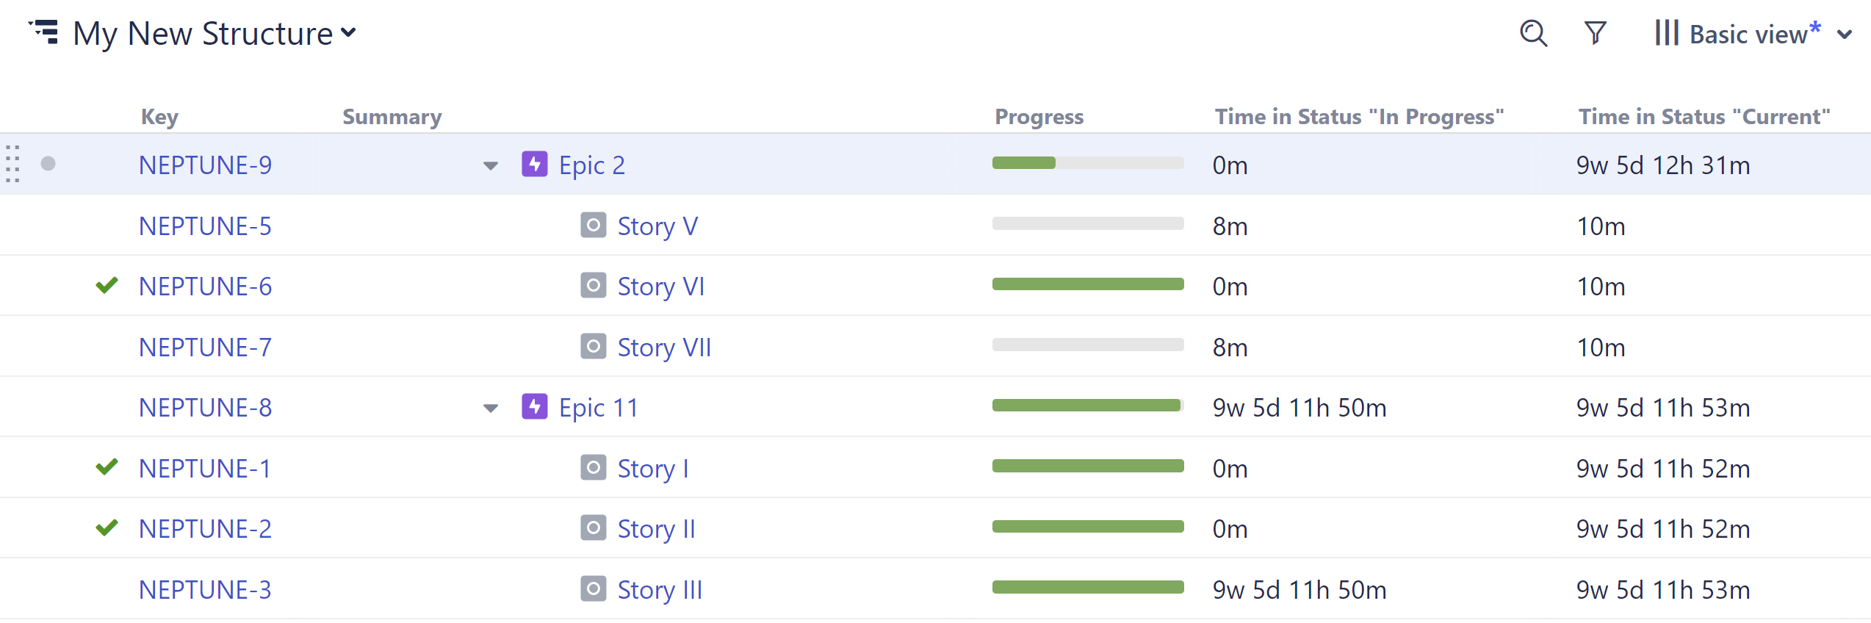The height and width of the screenshot is (623, 1871).
Task: Open the search within the structure
Action: [1533, 33]
